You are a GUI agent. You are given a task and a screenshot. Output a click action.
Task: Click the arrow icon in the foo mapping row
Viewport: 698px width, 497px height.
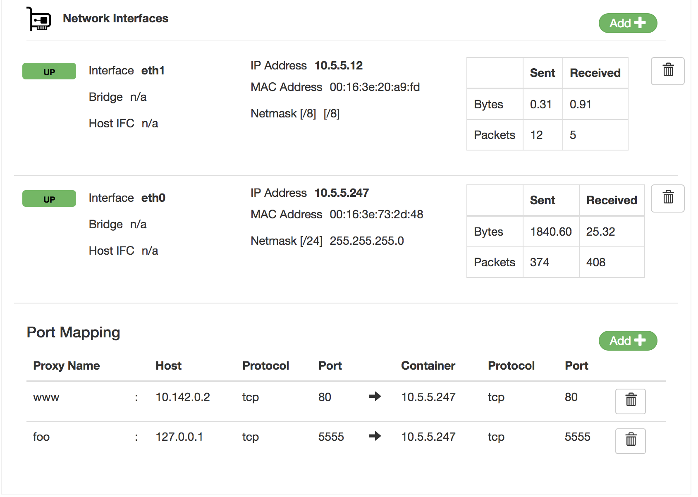[374, 437]
